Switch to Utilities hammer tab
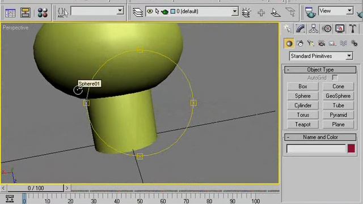The height and width of the screenshot is (204, 363). (x=353, y=29)
